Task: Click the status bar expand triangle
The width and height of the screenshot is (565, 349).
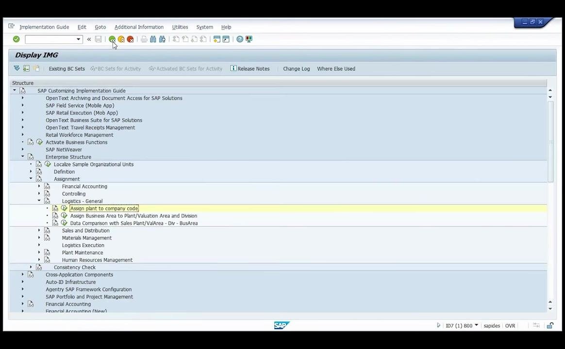Action: pos(438,325)
